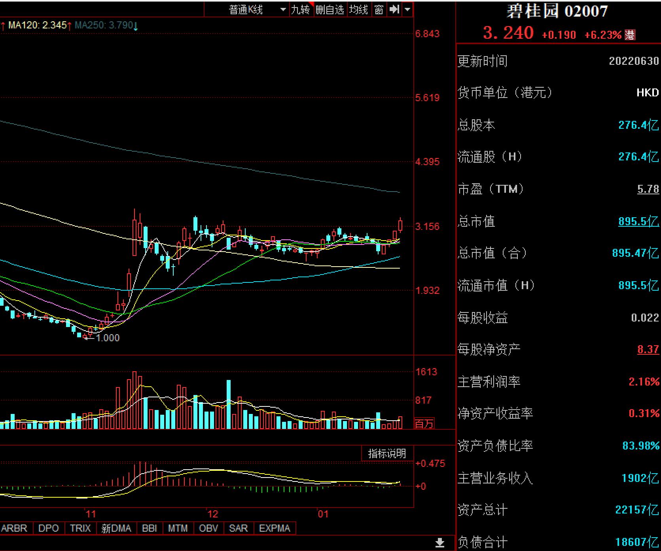Select the TRIX indicator tab
The height and width of the screenshot is (551, 661).
tap(80, 528)
